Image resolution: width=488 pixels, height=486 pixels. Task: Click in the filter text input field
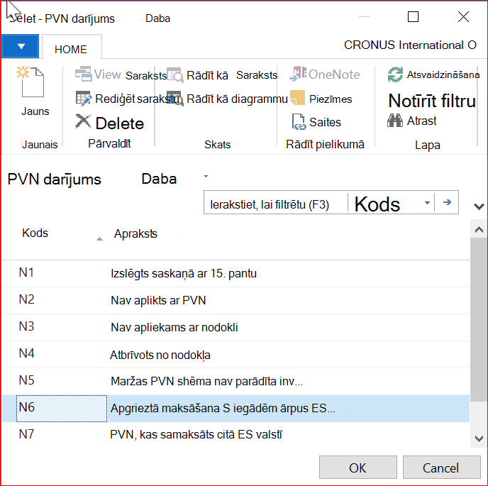tap(275, 204)
